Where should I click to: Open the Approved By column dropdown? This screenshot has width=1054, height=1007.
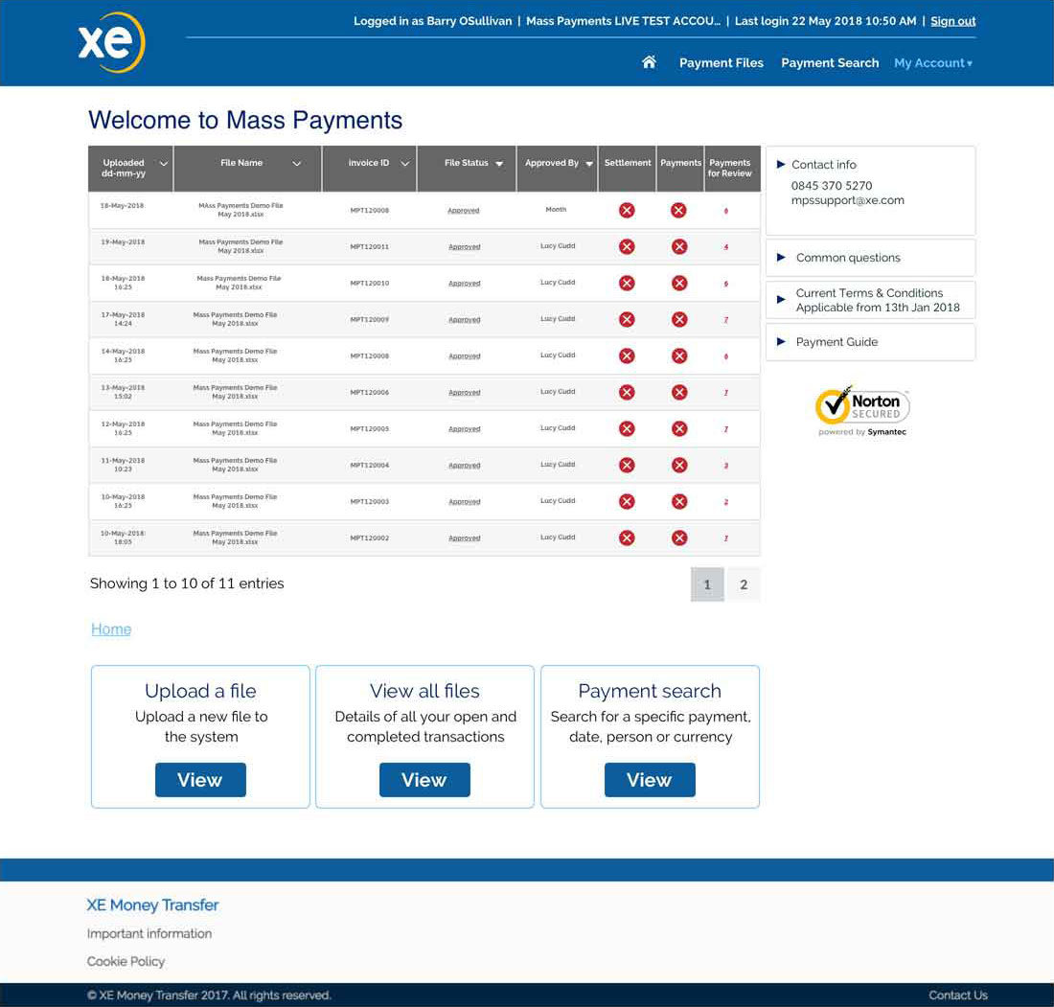[x=589, y=164]
